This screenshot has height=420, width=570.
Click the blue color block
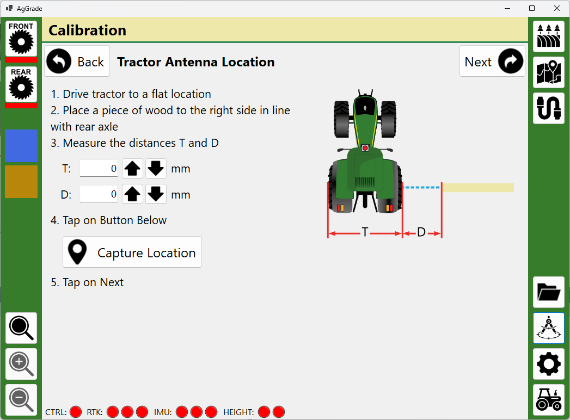click(21, 145)
